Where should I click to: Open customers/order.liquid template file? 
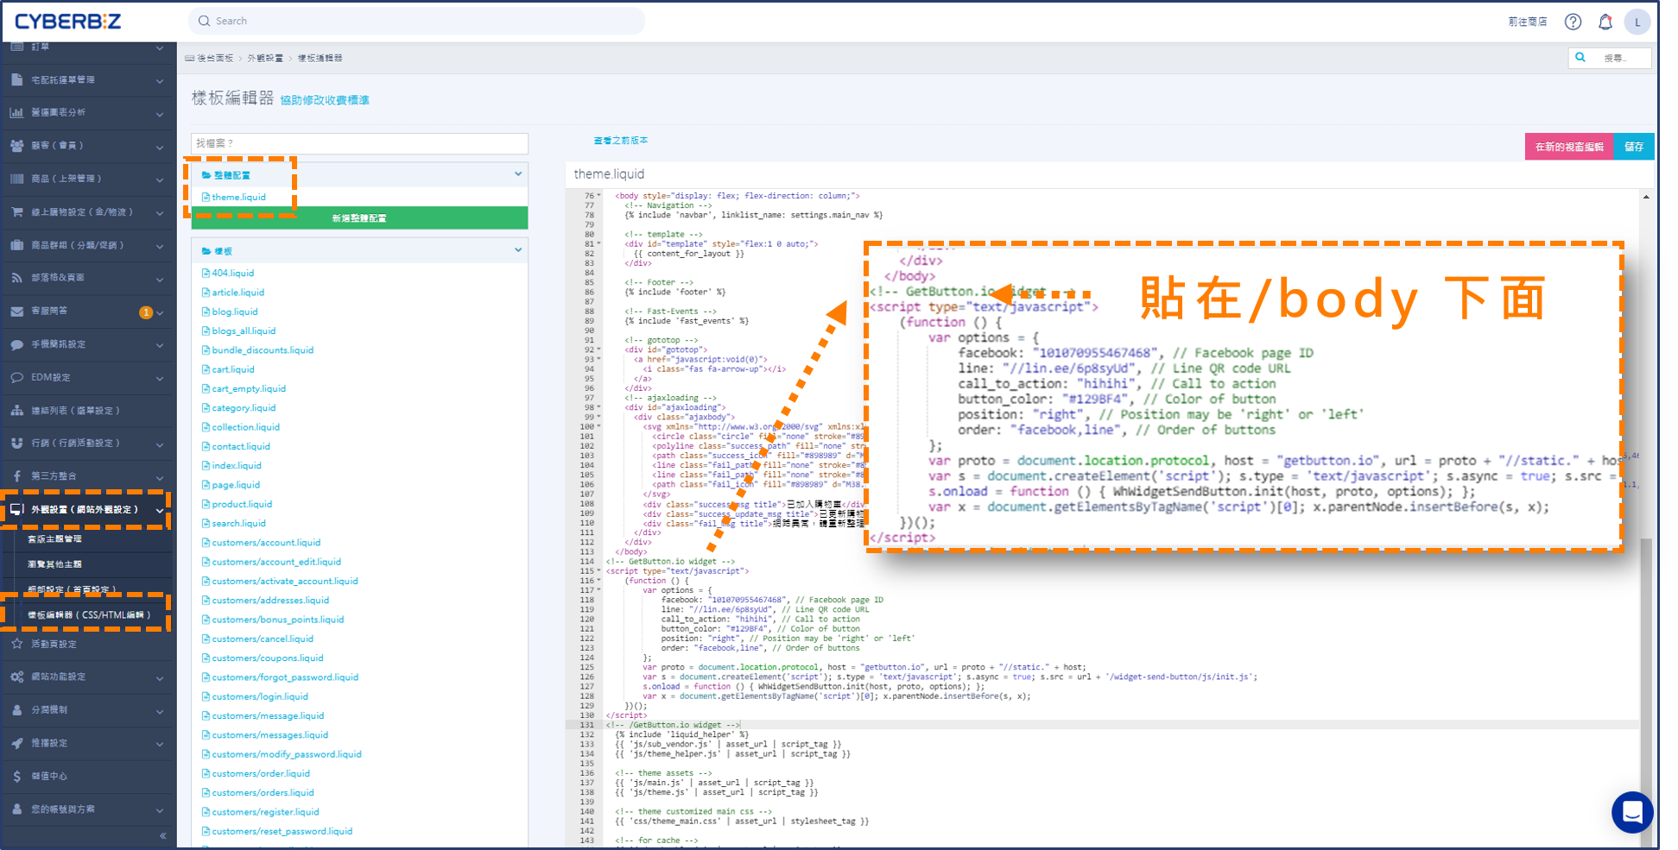pos(261,773)
